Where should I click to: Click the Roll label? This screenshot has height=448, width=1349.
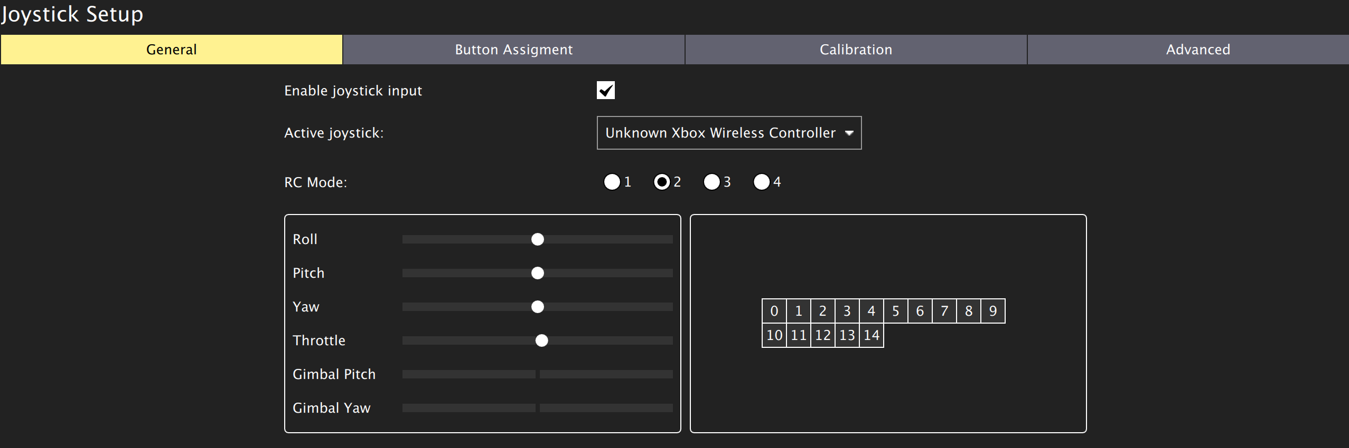[x=305, y=239]
